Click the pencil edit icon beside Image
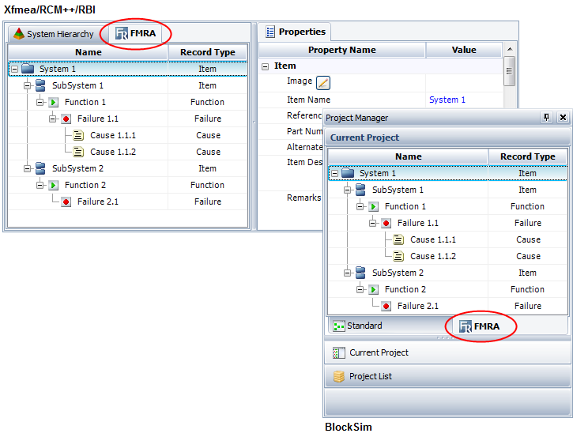The width and height of the screenshot is (573, 437). click(x=322, y=82)
